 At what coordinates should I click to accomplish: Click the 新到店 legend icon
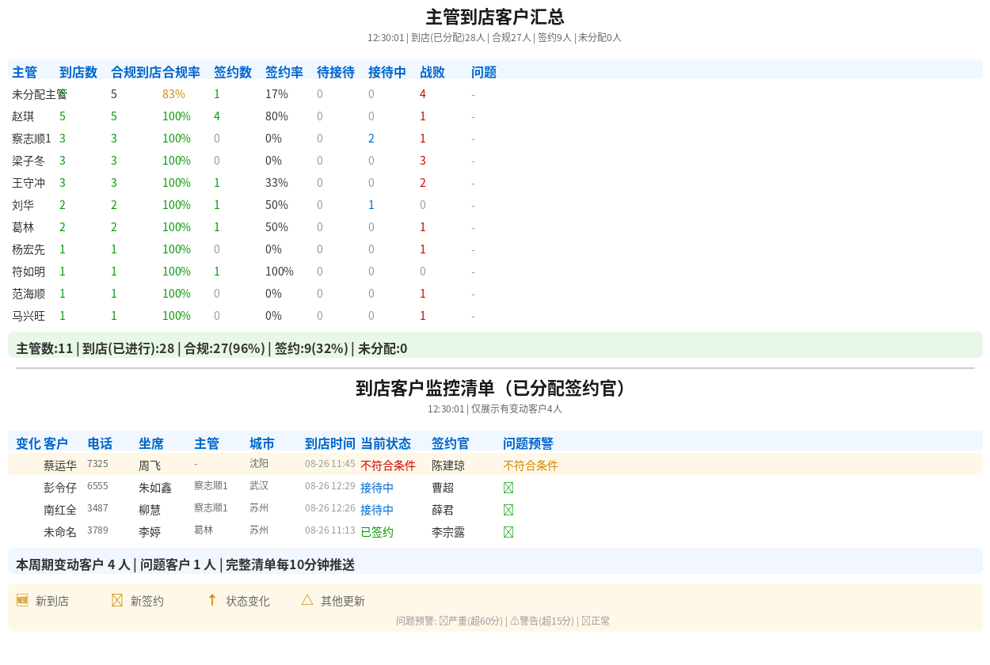[x=22, y=600]
